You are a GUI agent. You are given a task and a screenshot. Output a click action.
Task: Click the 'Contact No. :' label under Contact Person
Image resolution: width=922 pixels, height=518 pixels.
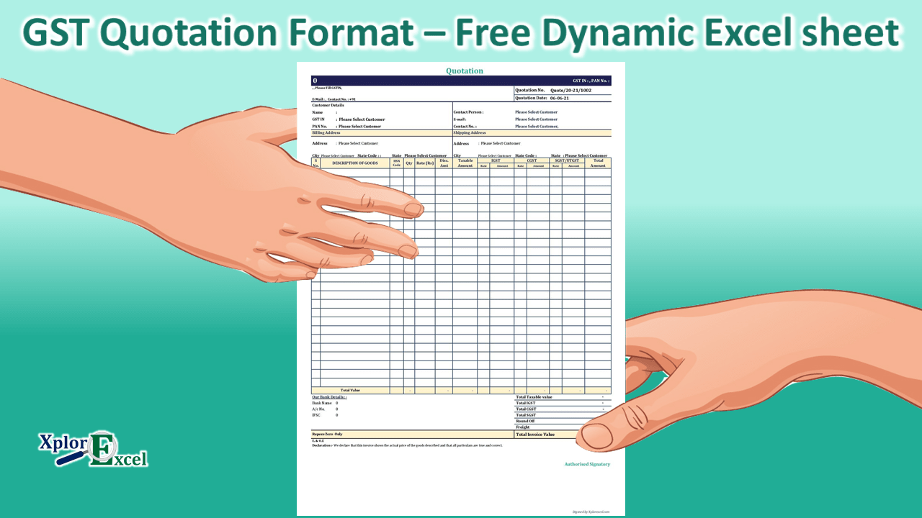pyautogui.click(x=465, y=127)
